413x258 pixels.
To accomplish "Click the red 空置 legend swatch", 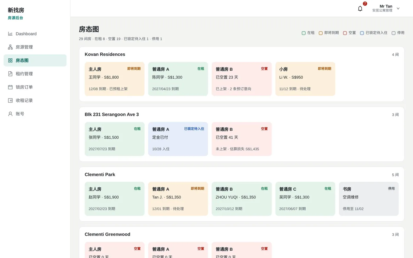I will pos(345,33).
